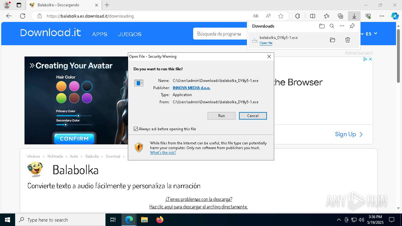Pin the Downloads panel
The width and height of the screenshot is (402, 226).
[352, 26]
